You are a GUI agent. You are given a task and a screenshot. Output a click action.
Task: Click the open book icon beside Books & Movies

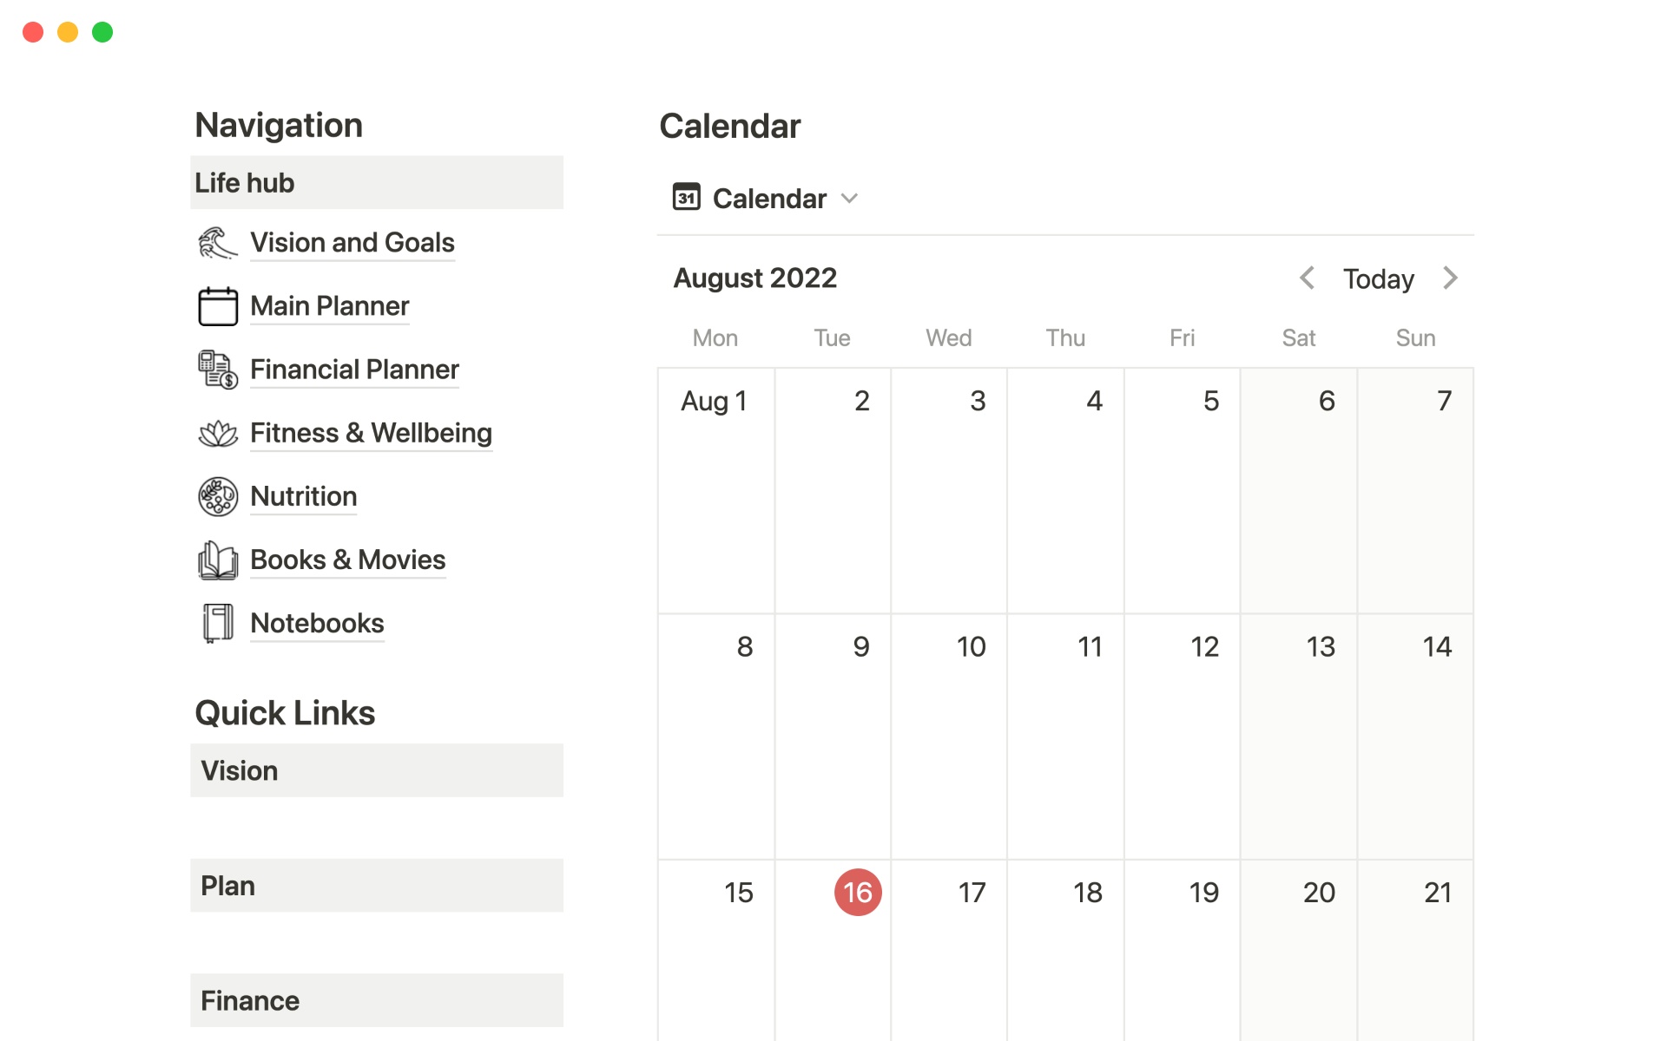[x=217, y=560]
